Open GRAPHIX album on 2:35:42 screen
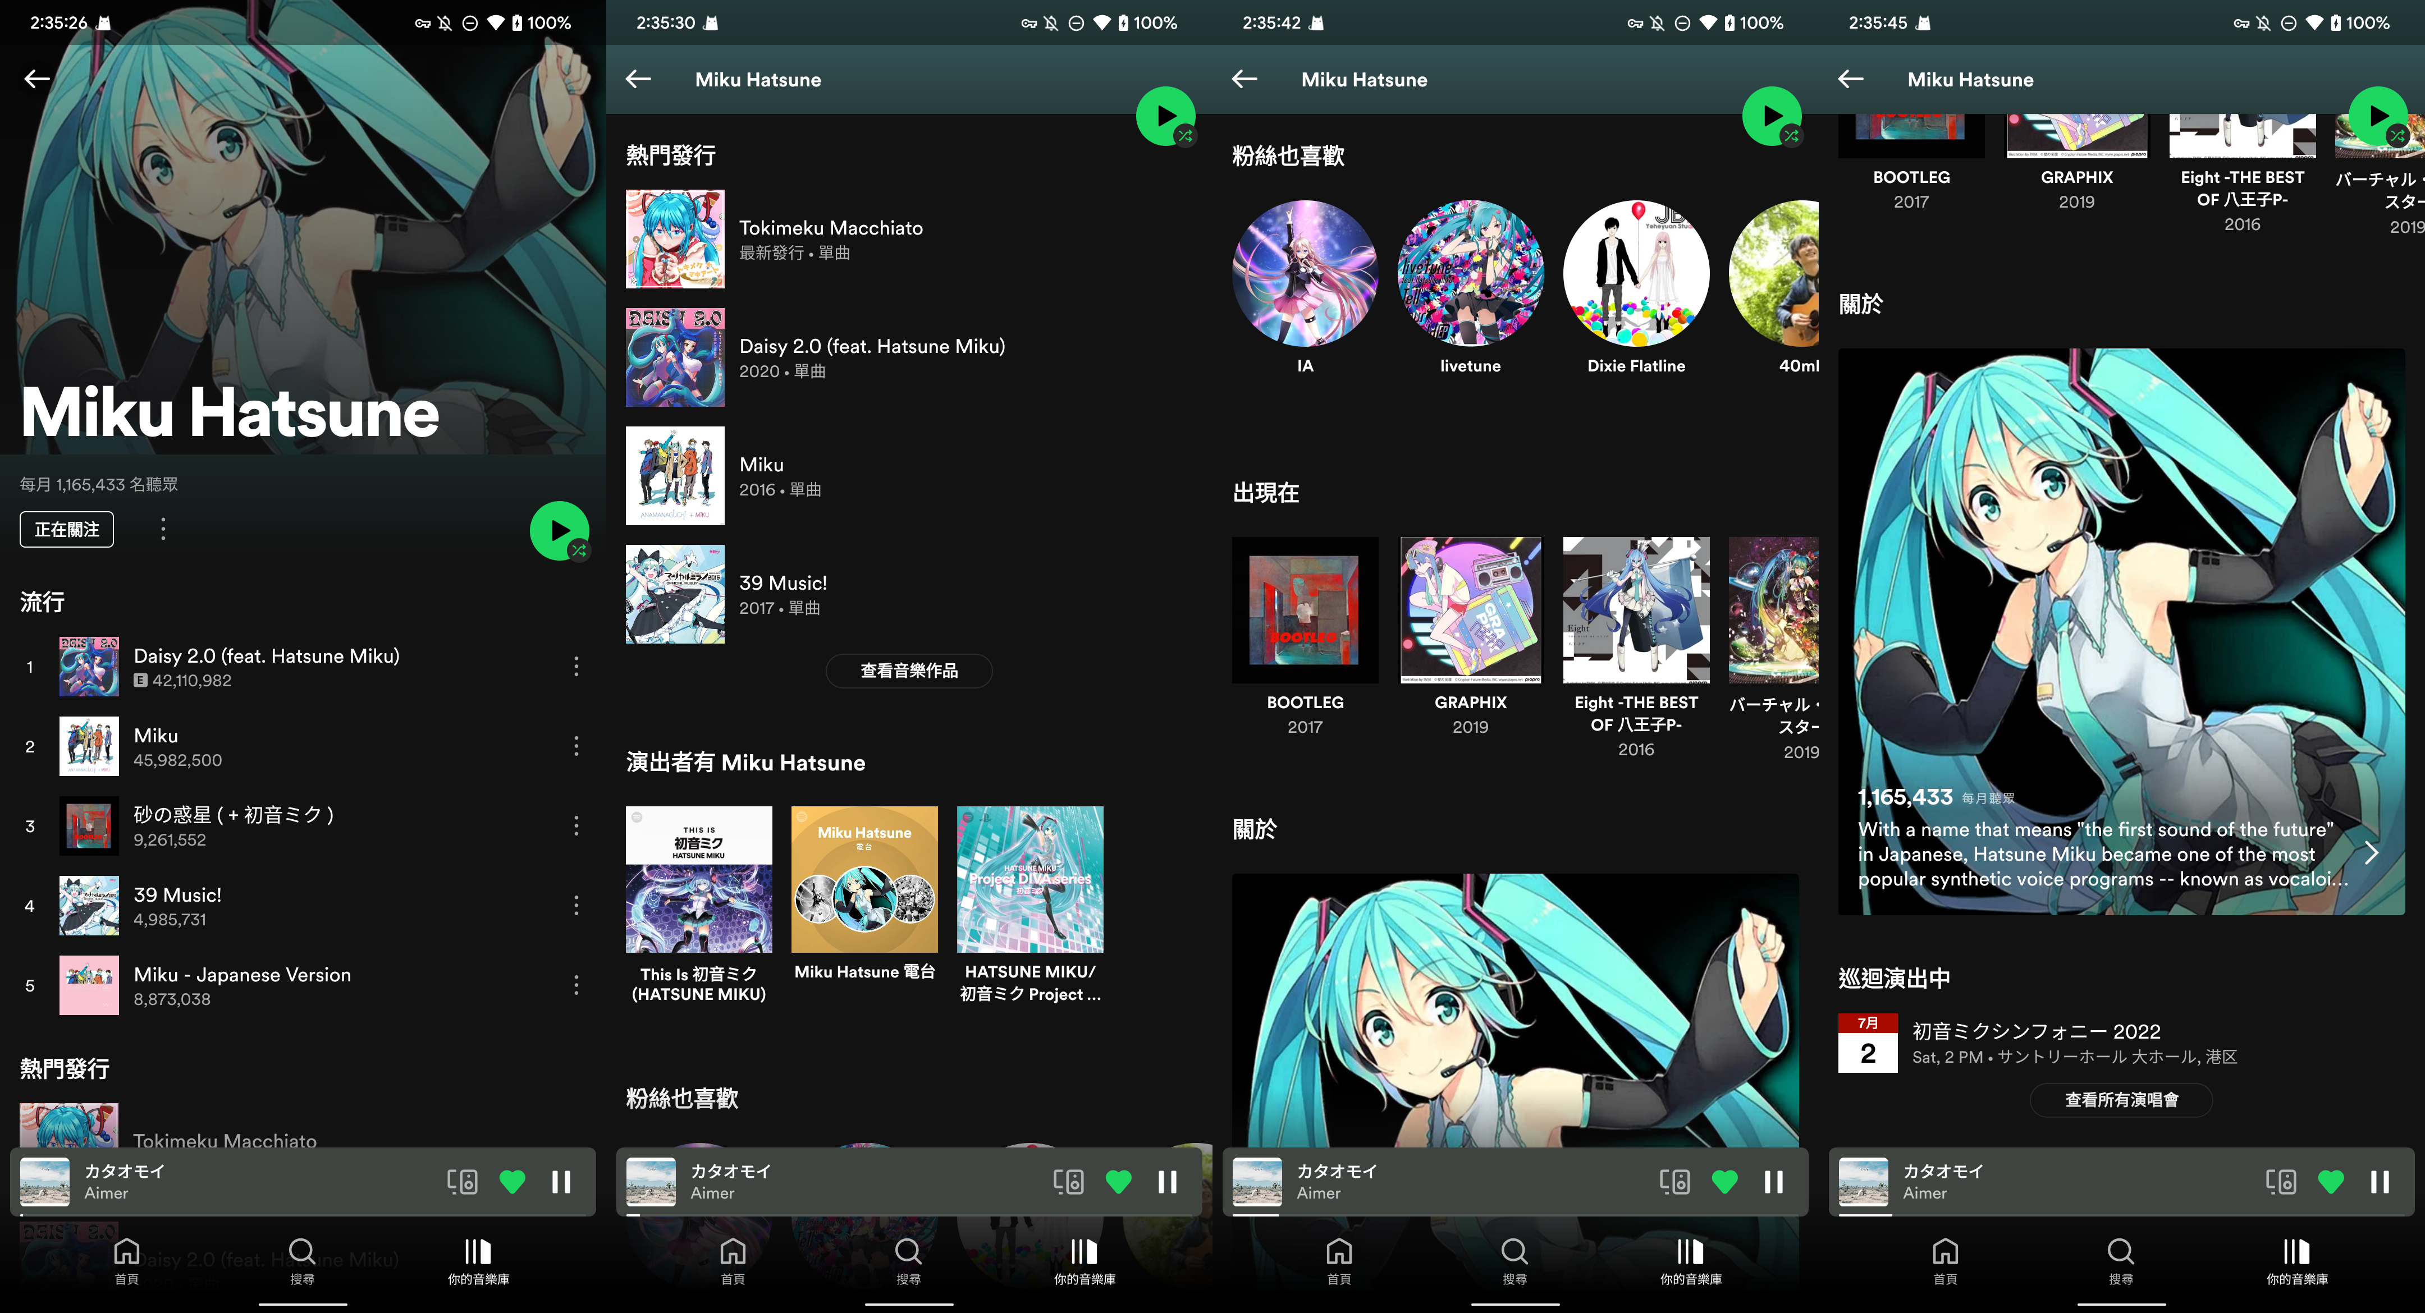Viewport: 2425px width, 1313px height. [1471, 610]
